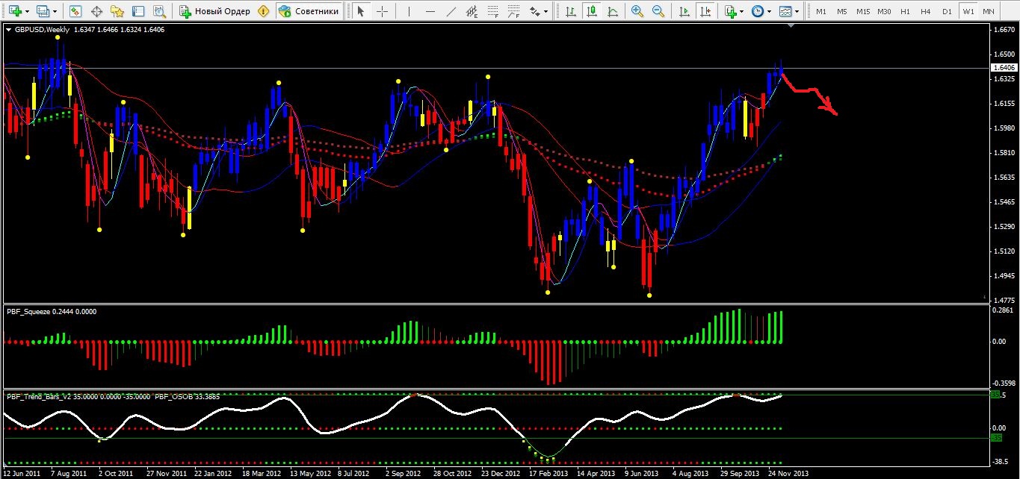This screenshot has height=479, width=1020.
Task: Draw a vertical line
Action: pos(409,11)
